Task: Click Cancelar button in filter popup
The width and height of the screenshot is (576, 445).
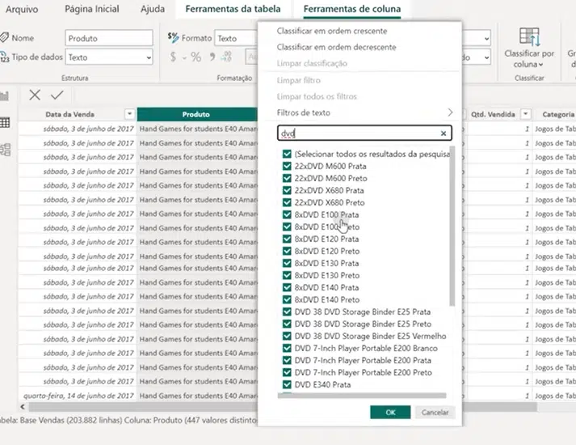Action: click(x=435, y=413)
